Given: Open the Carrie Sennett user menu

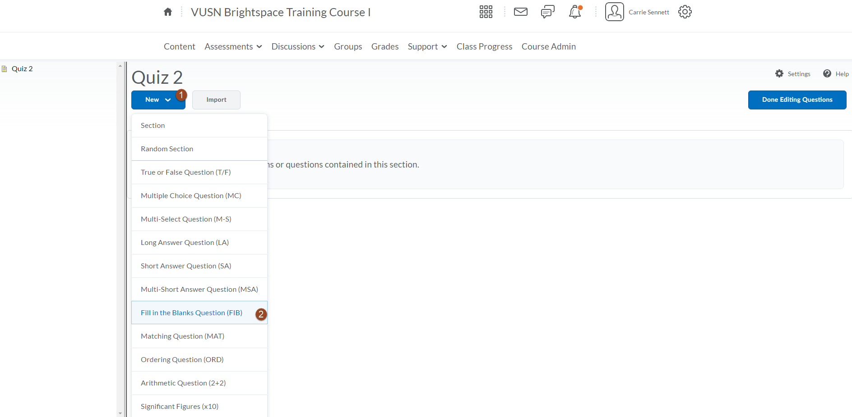Looking at the screenshot, I should (649, 12).
